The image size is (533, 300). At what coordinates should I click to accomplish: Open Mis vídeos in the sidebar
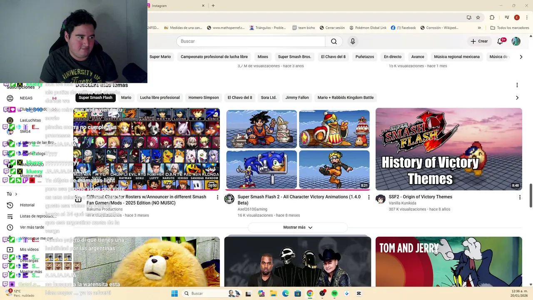coord(29,249)
